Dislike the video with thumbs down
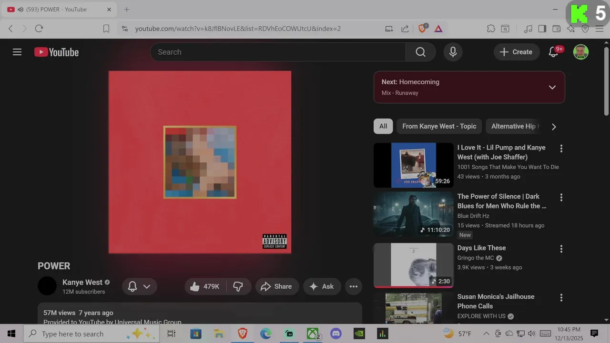The image size is (610, 343). (x=238, y=286)
